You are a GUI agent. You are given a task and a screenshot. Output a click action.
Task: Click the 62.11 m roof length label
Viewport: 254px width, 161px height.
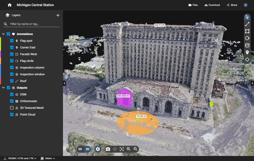(x=160, y=25)
